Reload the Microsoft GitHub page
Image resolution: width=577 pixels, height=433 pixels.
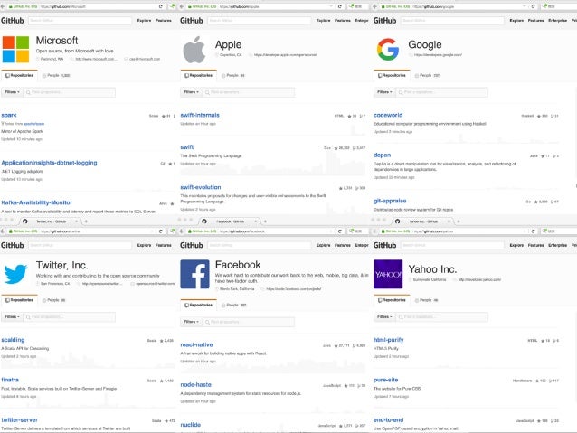[x=160, y=6]
